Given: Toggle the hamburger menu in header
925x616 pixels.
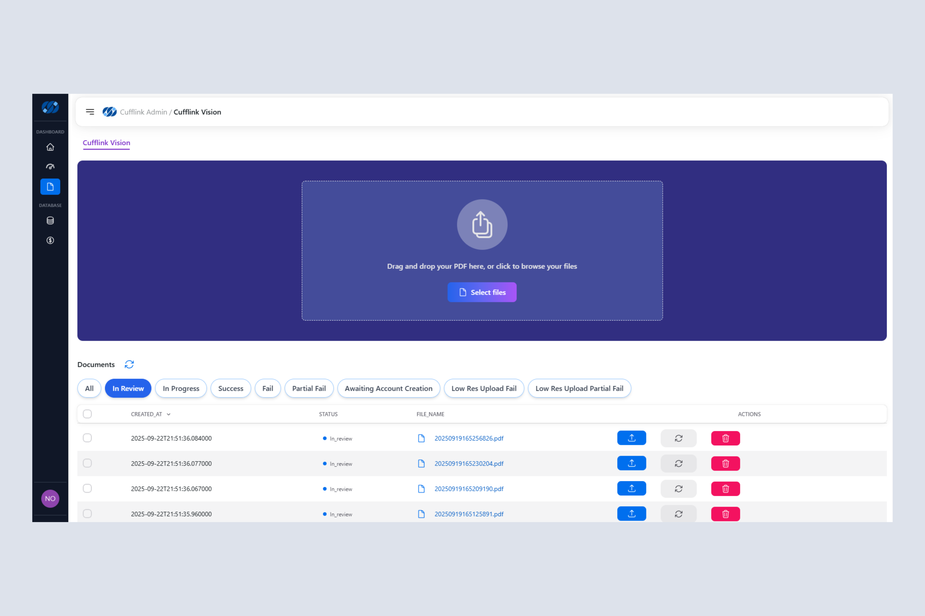Looking at the screenshot, I should click(x=90, y=112).
